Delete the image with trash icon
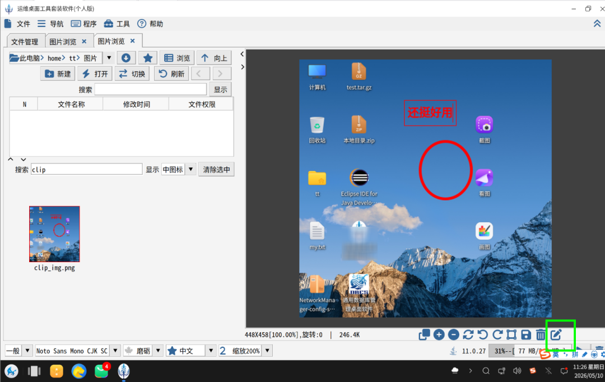 541,334
